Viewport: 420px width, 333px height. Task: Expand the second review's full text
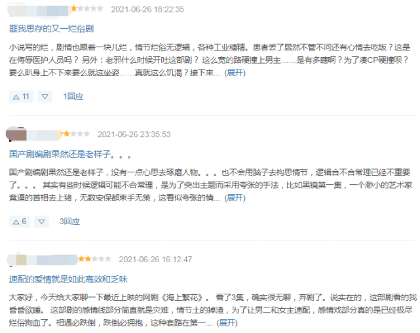pyautogui.click(x=235, y=198)
